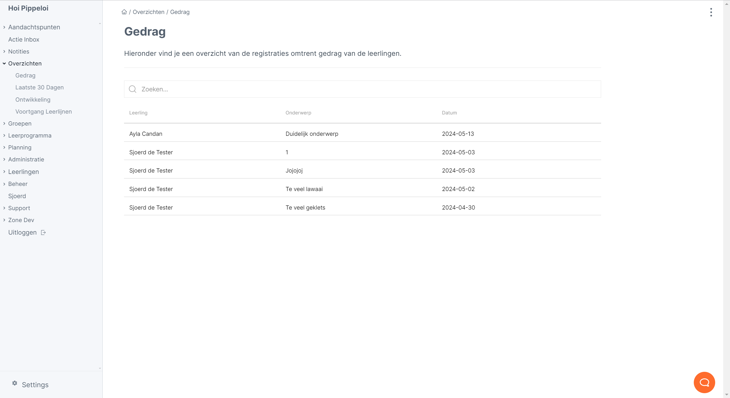Expand the Leerprogramma chevron
The image size is (730, 398).
click(4, 136)
